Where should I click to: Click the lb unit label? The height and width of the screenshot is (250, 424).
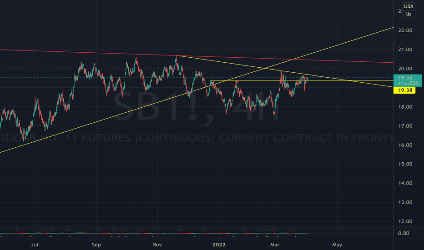(409, 14)
